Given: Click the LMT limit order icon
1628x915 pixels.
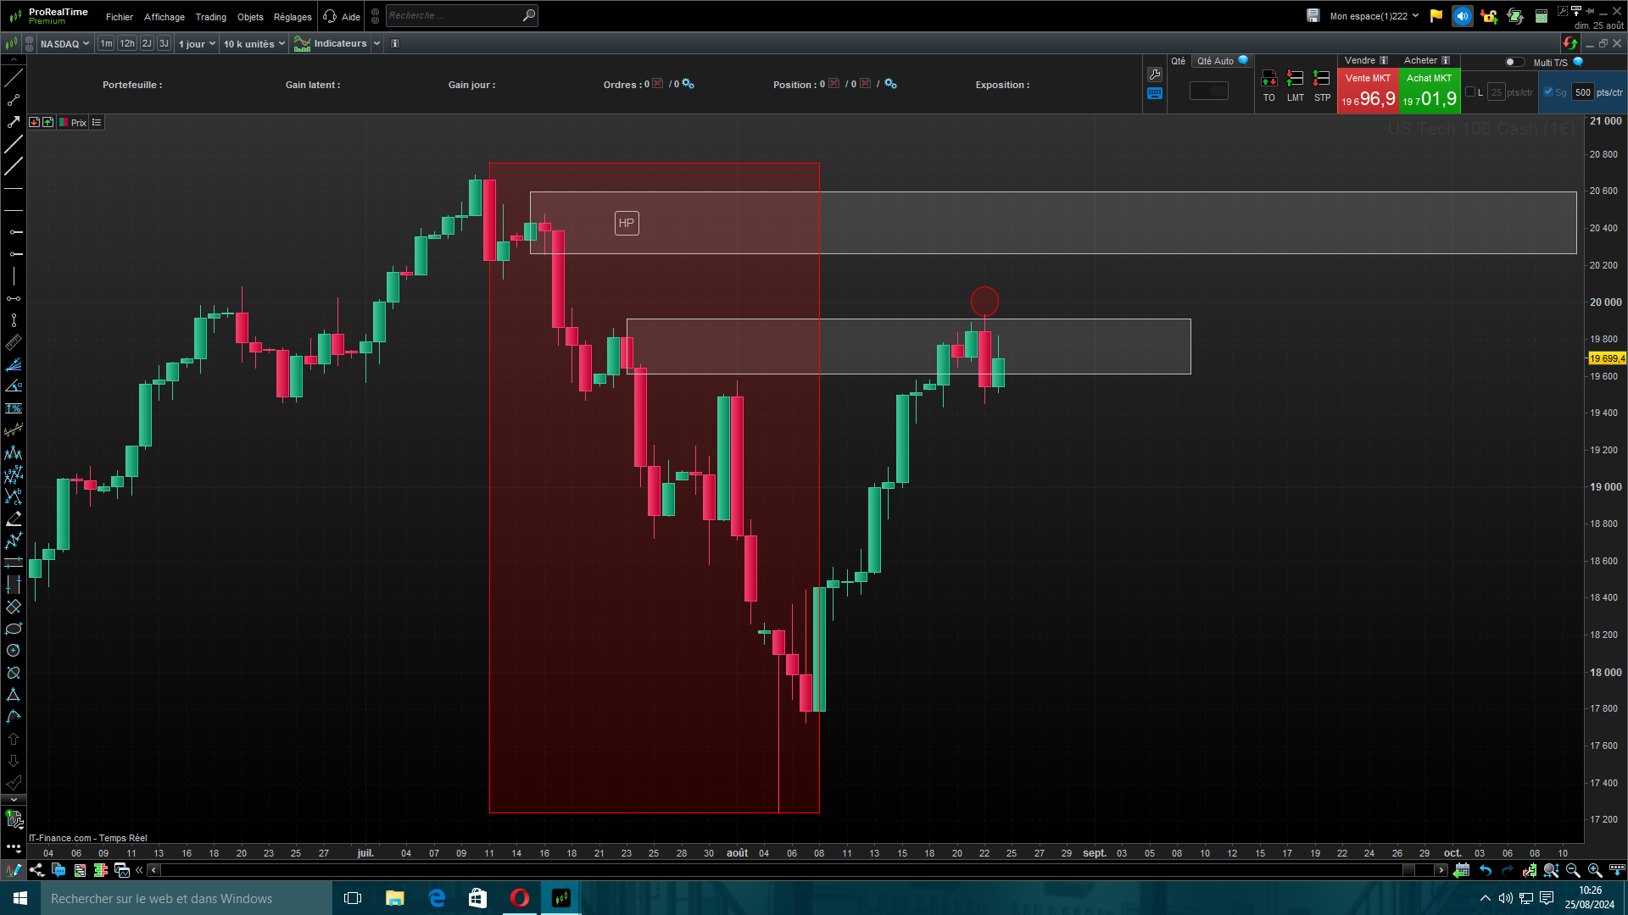Looking at the screenshot, I should pyautogui.click(x=1295, y=79).
